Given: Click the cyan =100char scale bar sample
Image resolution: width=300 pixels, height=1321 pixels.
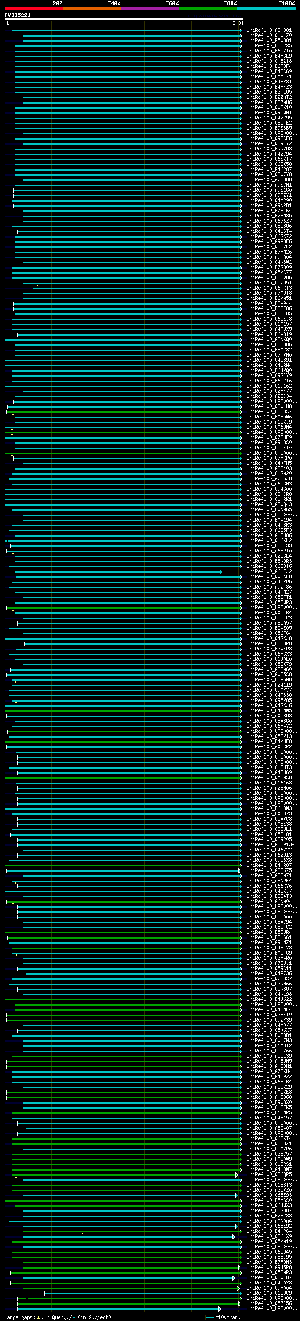Looking at the screenshot, I should 209,1317.
